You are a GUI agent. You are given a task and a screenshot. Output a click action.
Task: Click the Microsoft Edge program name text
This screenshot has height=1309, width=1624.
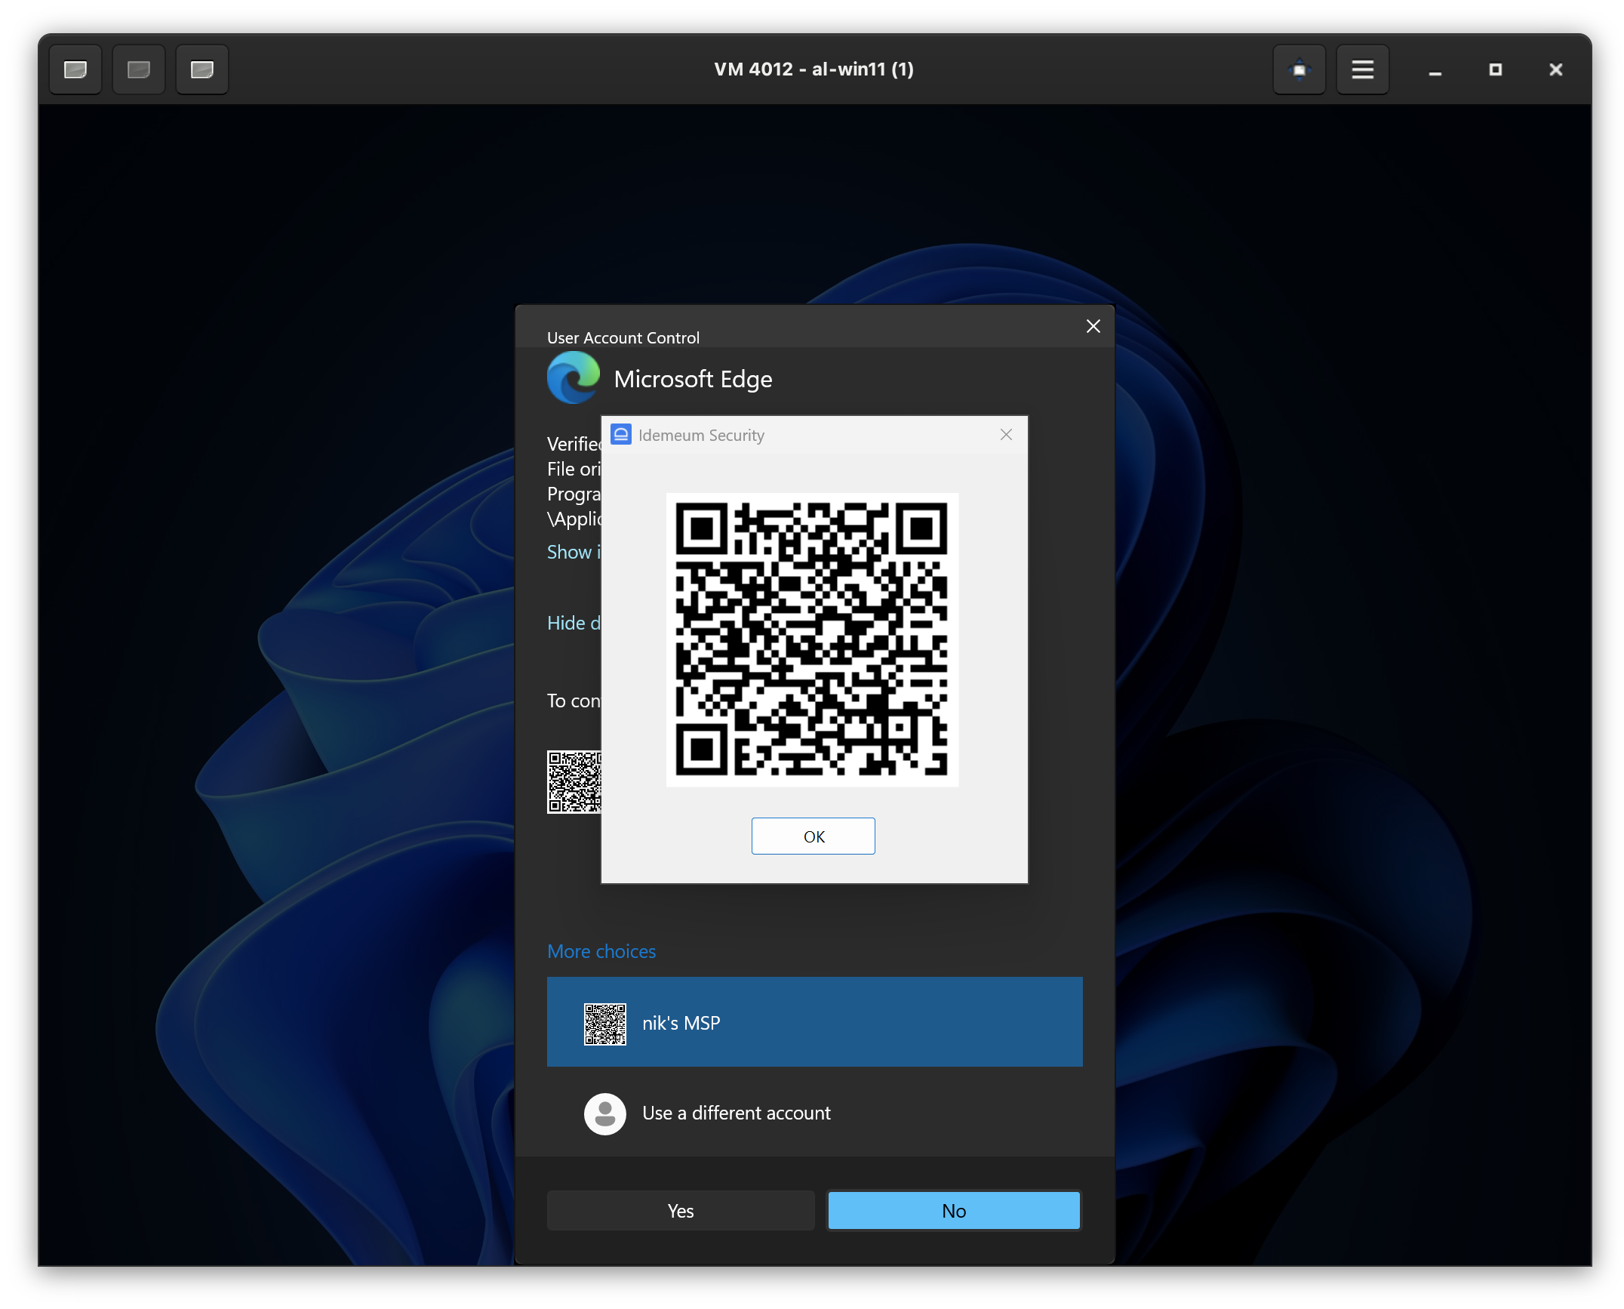coord(693,379)
